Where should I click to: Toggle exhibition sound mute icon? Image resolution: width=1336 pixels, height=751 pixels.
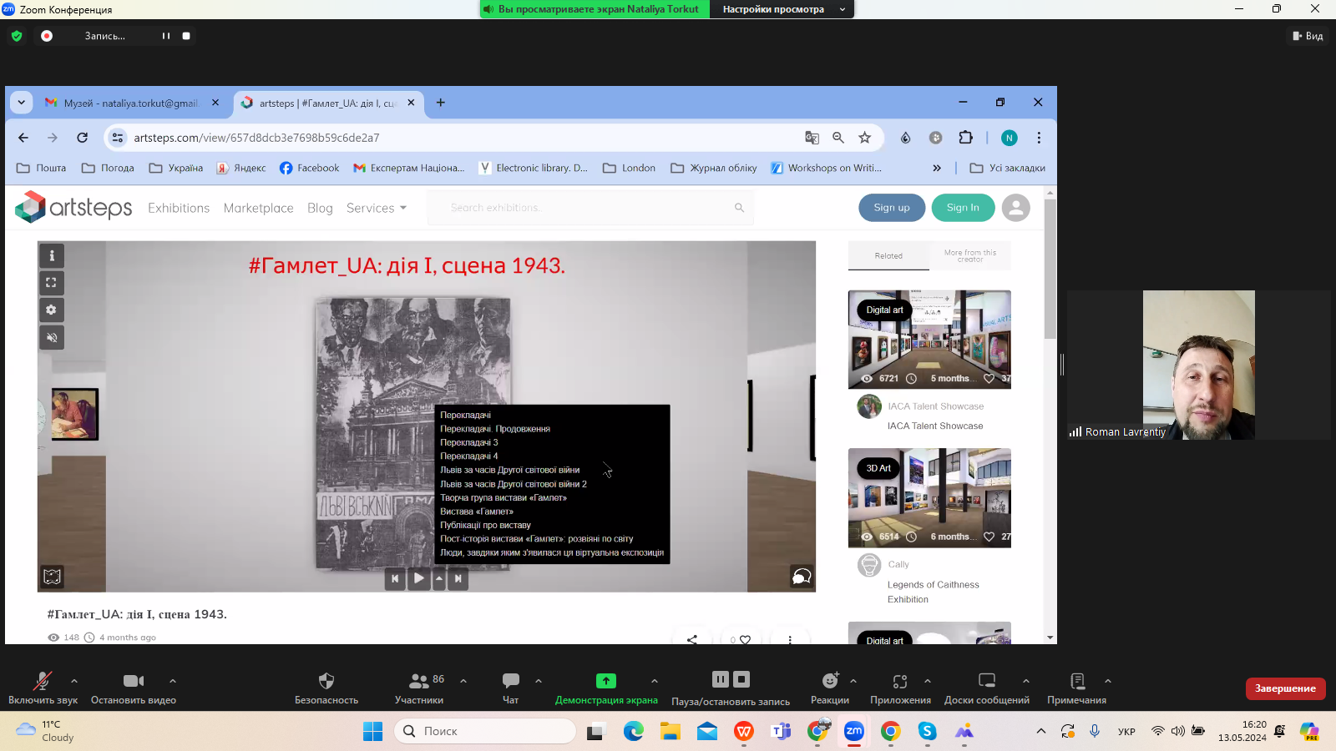(x=52, y=338)
